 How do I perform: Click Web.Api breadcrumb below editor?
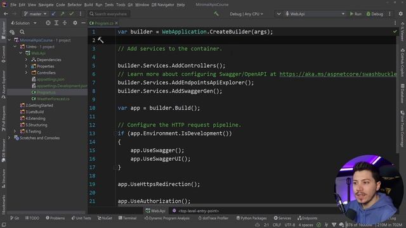click(155, 211)
